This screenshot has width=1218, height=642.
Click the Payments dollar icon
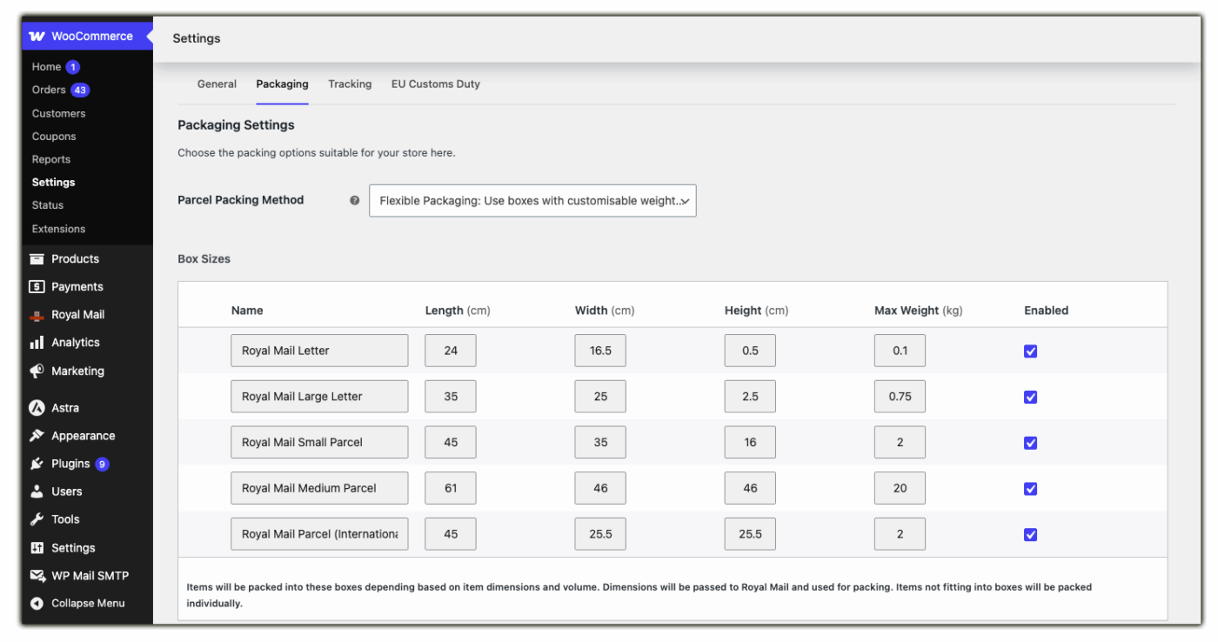pos(37,287)
